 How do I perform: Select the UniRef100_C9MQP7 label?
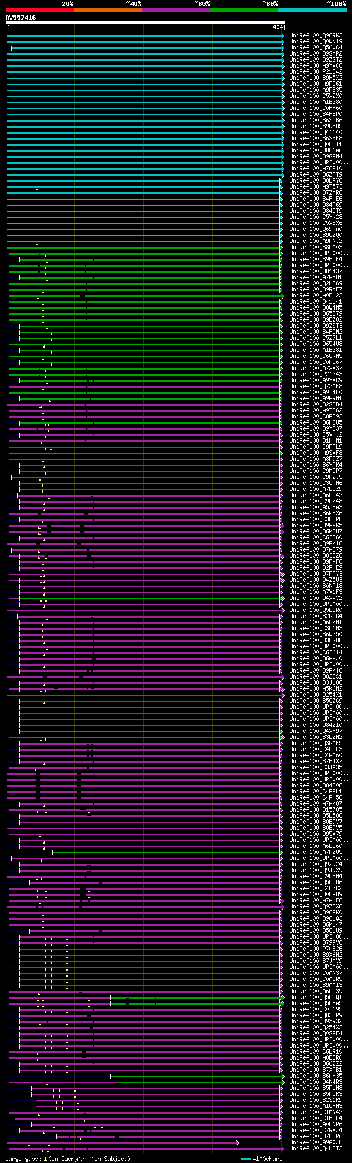point(316,471)
